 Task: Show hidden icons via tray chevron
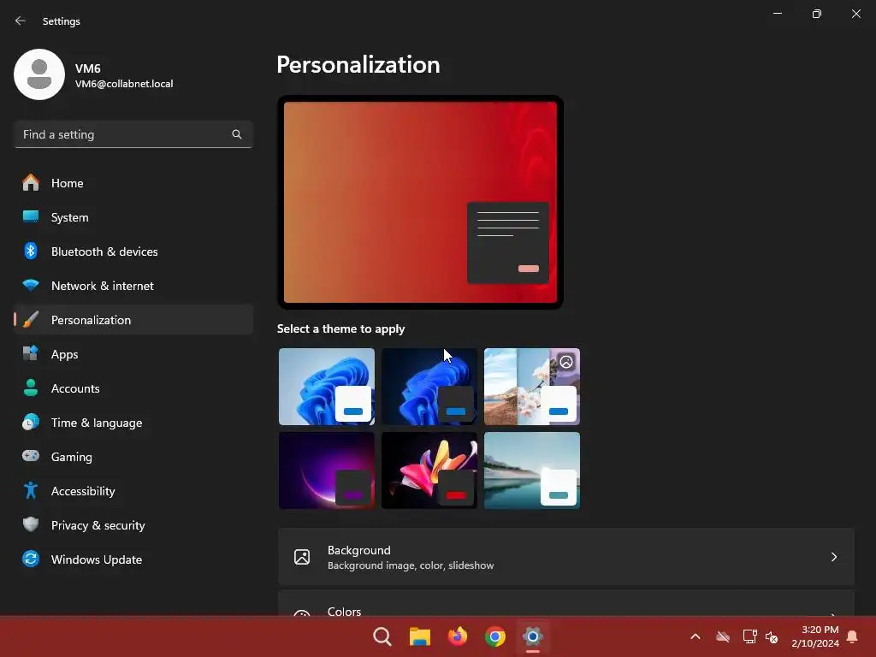695,636
